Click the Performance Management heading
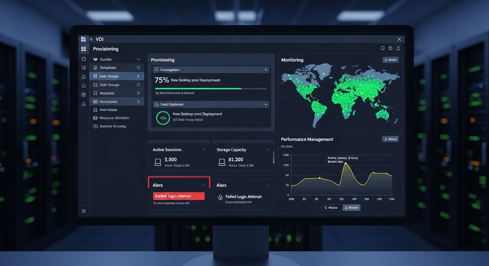Image resolution: width=489 pixels, height=266 pixels. 307,139
